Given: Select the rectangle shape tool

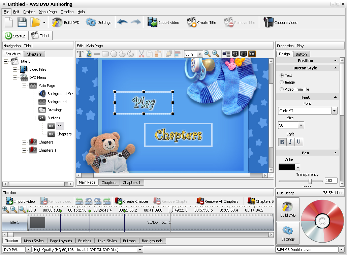Looking at the screenshot, I should click(x=105, y=54).
